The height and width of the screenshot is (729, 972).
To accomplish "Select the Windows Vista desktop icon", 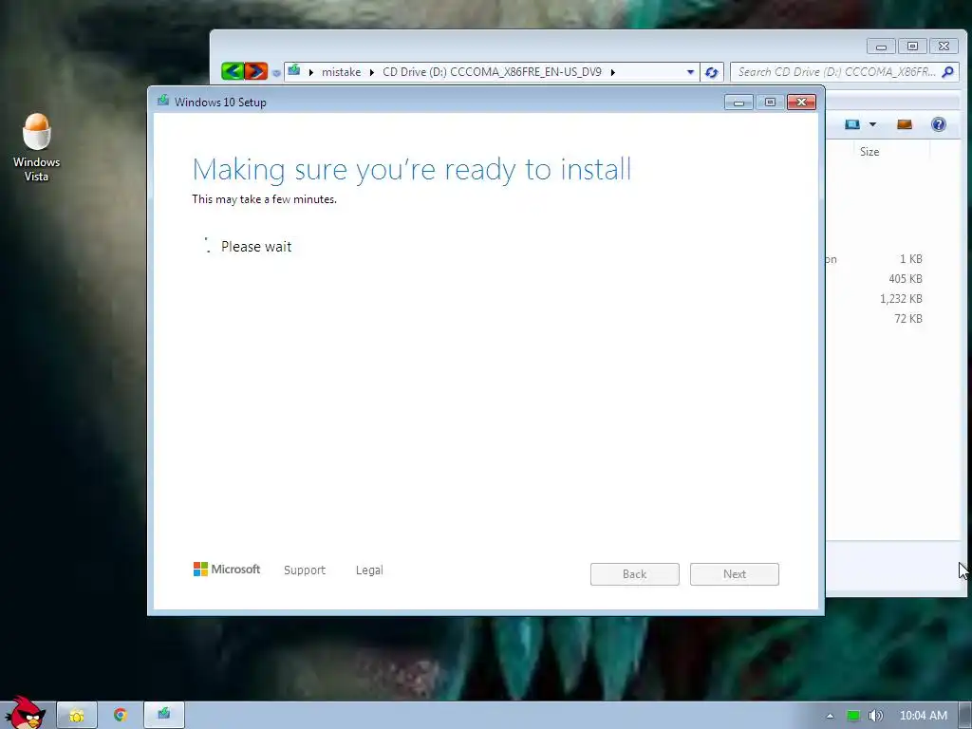I will 37,147.
